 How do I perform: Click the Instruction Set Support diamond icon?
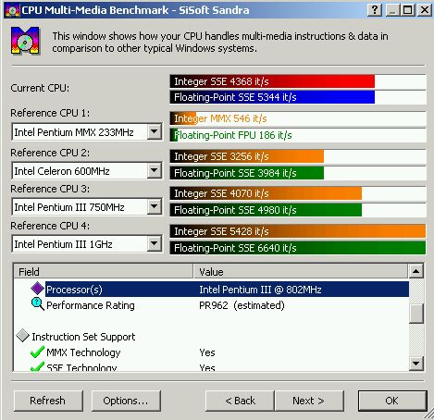pyautogui.click(x=22, y=336)
